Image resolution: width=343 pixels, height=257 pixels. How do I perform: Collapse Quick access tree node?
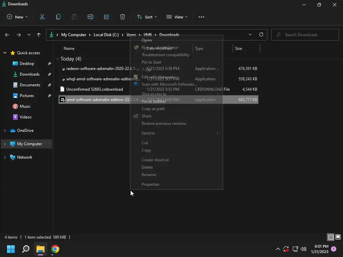coord(5,53)
